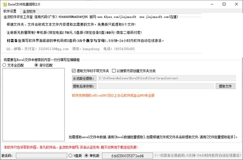
Task: Click the search content edit box
Action: [34, 104]
